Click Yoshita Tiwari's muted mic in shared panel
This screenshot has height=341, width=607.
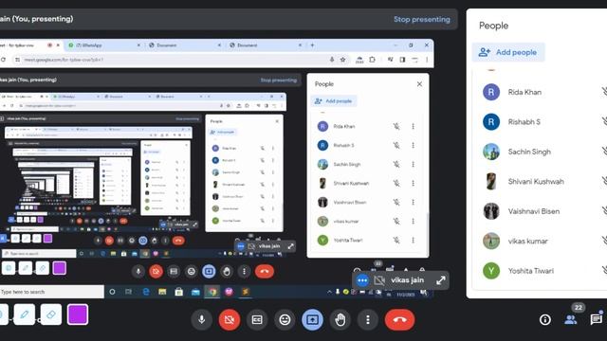pos(396,240)
